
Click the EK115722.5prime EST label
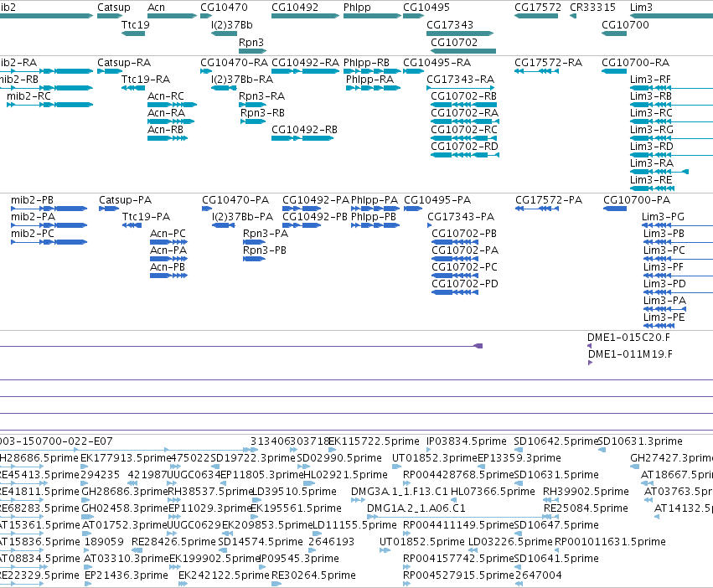click(374, 441)
